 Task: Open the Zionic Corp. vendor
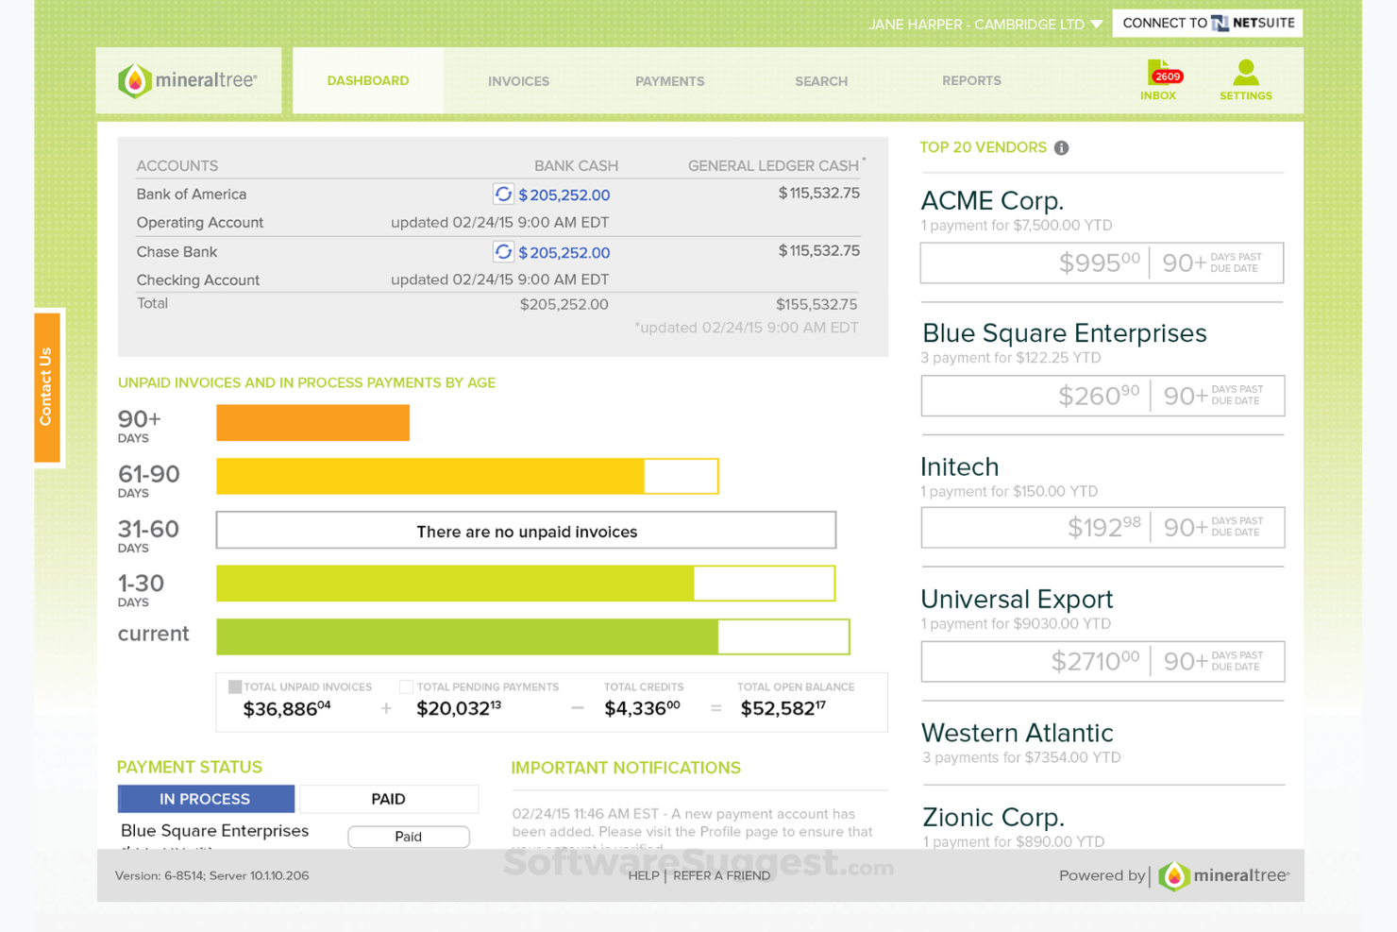click(x=993, y=817)
